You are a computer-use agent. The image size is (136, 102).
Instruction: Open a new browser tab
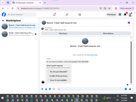tap(45, 3)
